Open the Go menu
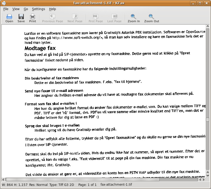The height and width of the screenshot is (189, 211). [26, 9]
